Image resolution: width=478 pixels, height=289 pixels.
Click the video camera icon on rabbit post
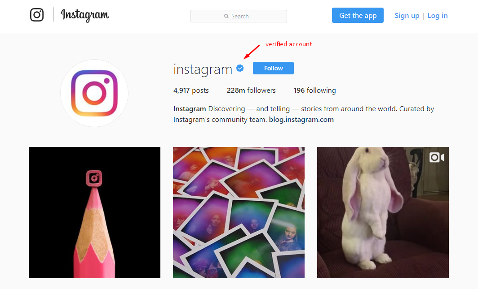pos(437,157)
